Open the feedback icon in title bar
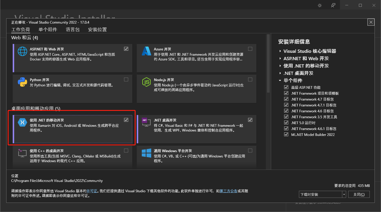381x212 pixels. 333,5
